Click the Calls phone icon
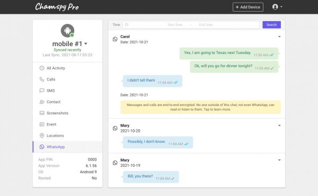 (42, 79)
